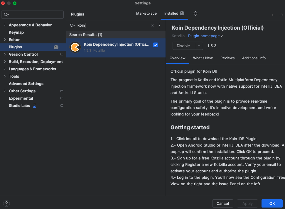285x209 pixels.
Task: Select Keymap in the settings tree
Action: pyautogui.click(x=16, y=32)
